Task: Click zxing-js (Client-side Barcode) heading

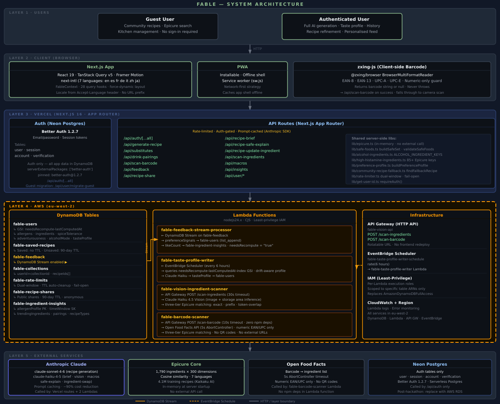Action: click(x=392, y=67)
